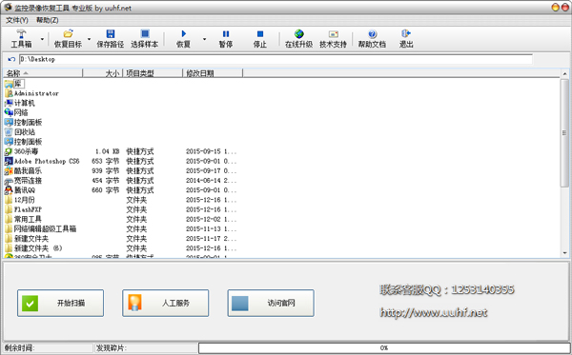
Task: Click the file list scroll up arrow
Action: coord(564,74)
